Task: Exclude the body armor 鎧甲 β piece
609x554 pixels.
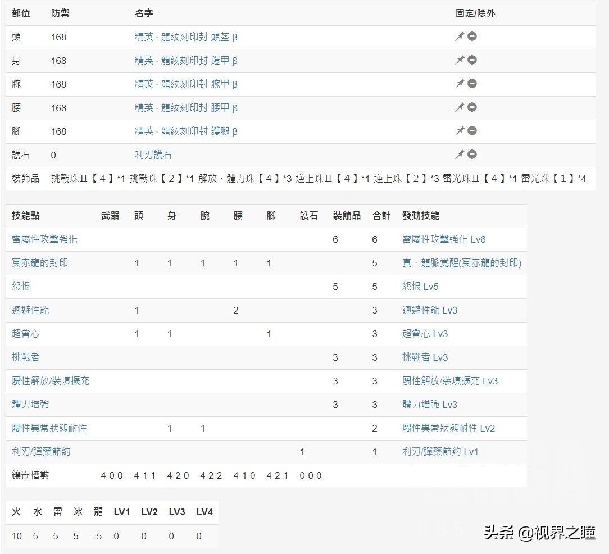Action: click(x=472, y=60)
